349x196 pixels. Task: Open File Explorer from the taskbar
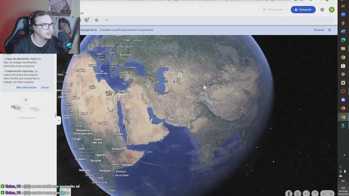pos(343,49)
